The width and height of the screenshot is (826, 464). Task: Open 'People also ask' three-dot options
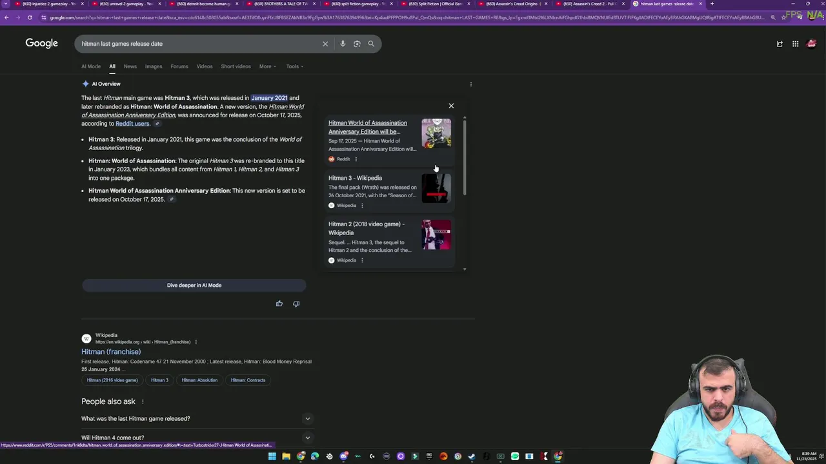click(x=143, y=401)
